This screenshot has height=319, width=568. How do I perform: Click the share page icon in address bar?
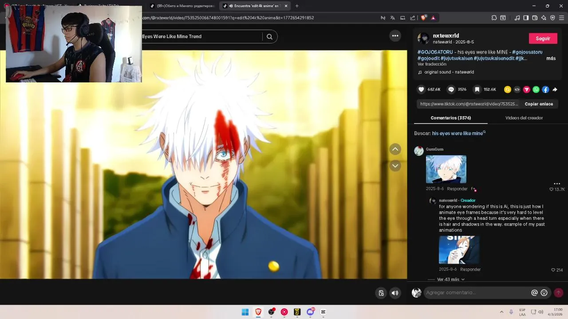coord(413,18)
